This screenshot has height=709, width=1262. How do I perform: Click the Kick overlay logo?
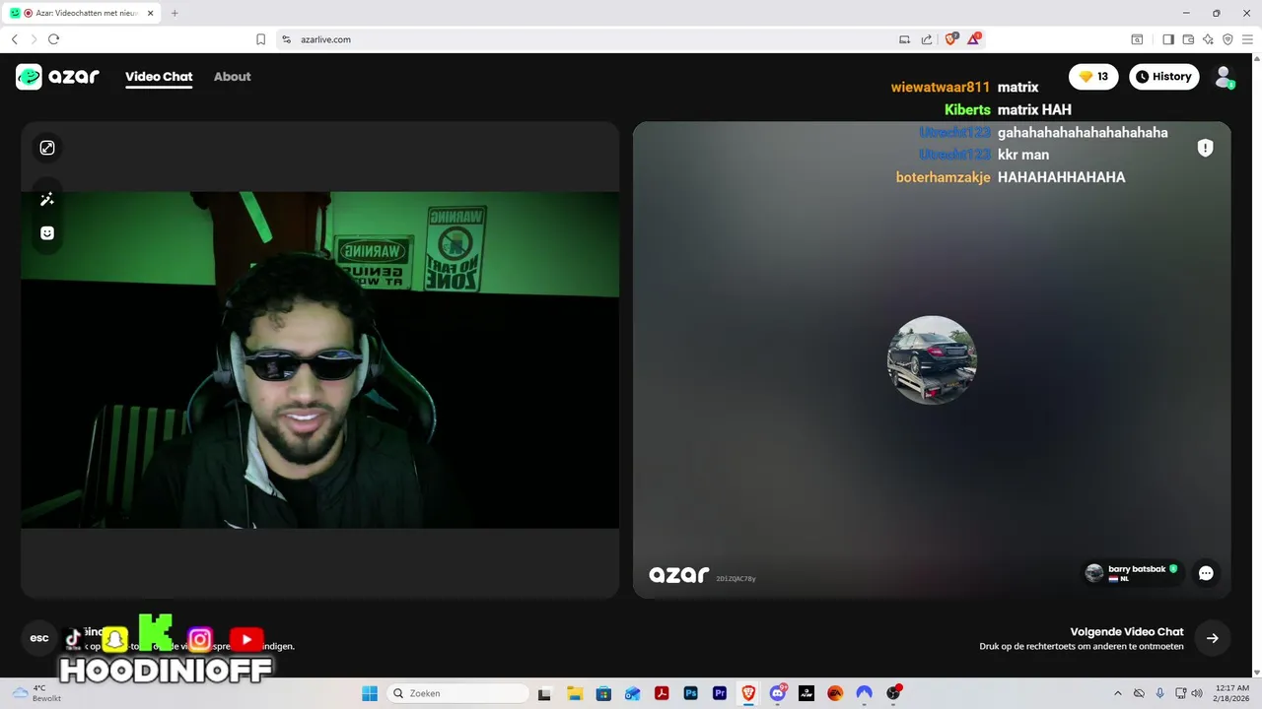(x=156, y=633)
